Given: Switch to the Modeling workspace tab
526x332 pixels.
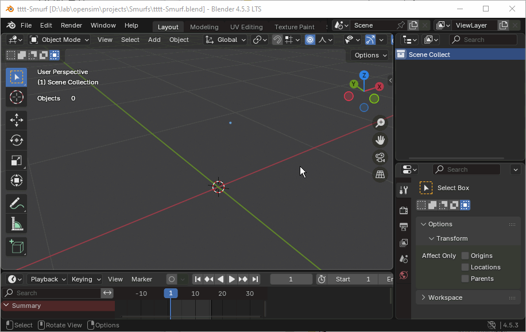Looking at the screenshot, I should click(204, 27).
